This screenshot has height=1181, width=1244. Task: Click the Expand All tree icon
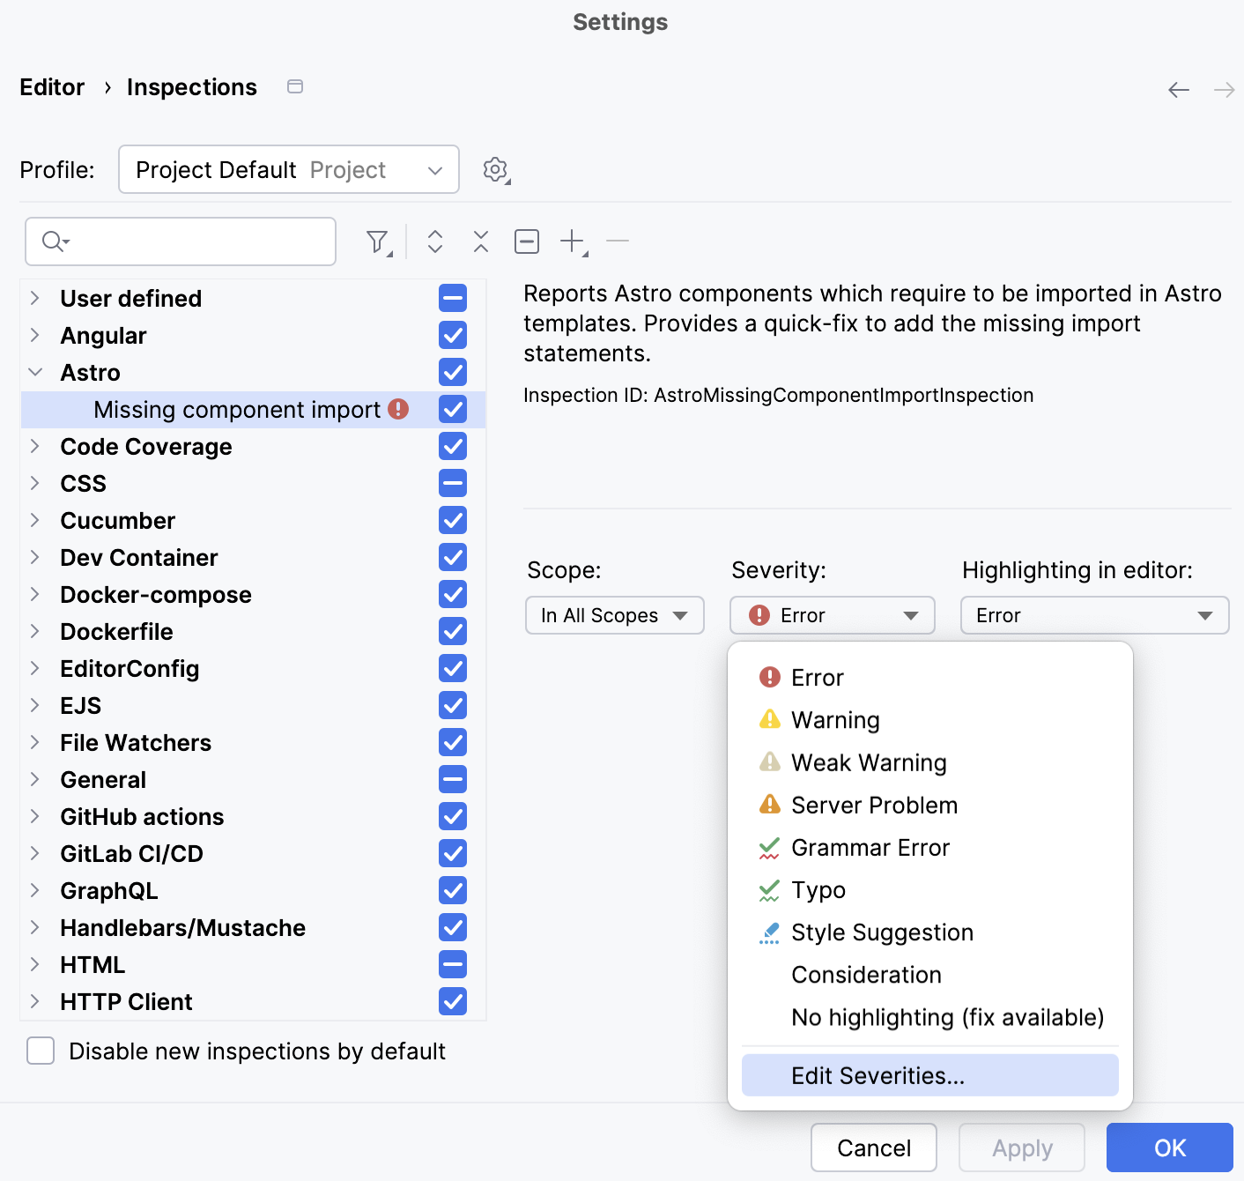coord(435,241)
